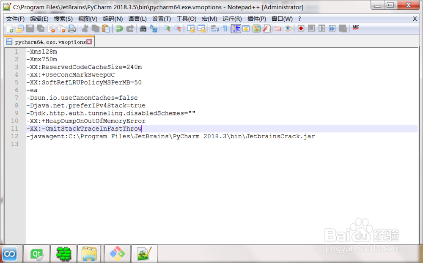Click the line "-Dsun.io.useCanonCaches=false"
This screenshot has height=263, width=423.
point(82,98)
